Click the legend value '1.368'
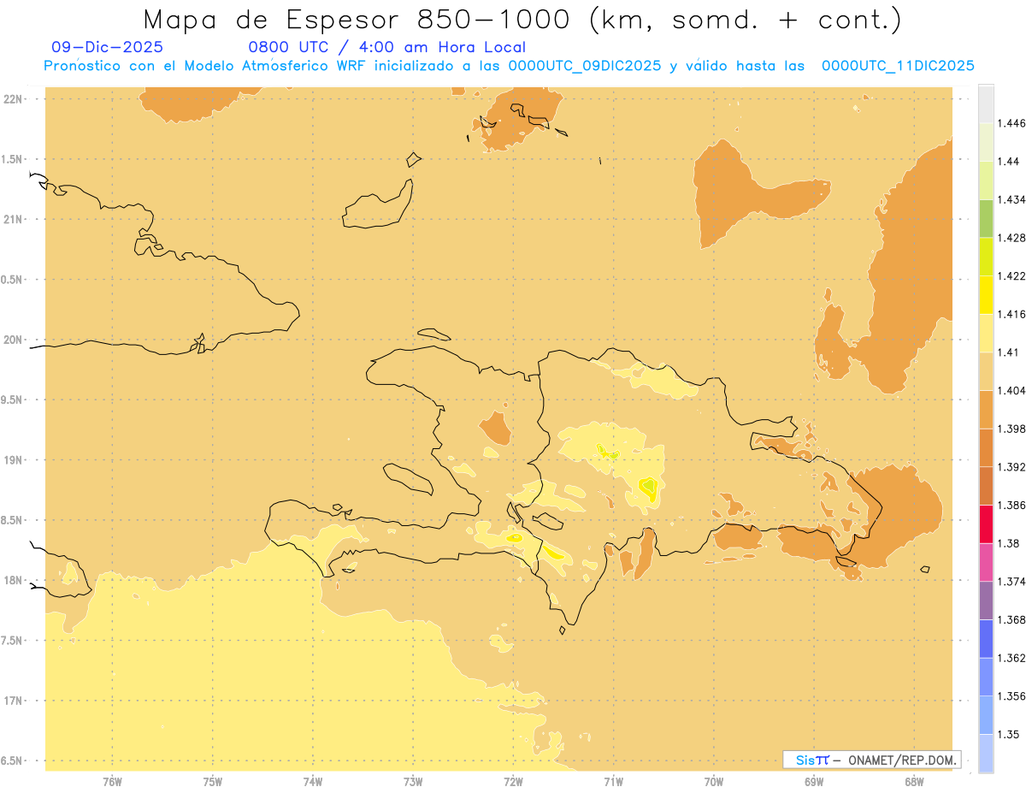Viewport: 1026px width, 793px height. coord(1013,619)
